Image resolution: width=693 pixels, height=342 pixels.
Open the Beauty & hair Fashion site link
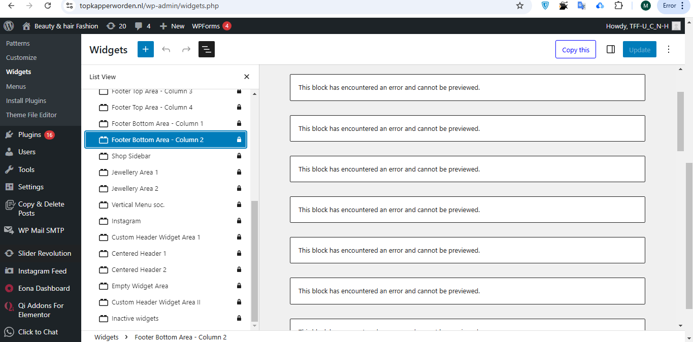pos(60,26)
